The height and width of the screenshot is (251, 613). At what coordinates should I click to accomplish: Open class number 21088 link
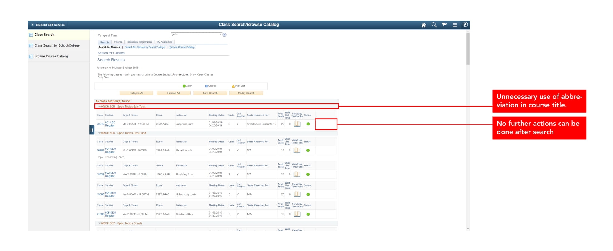pos(100,214)
